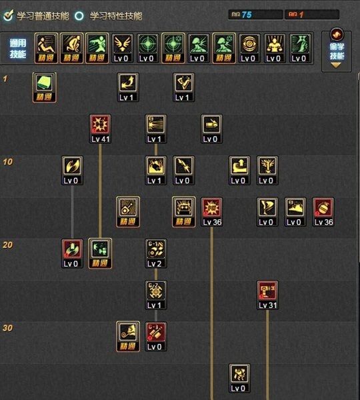Enable the 学习普通技能 checkbox
360x400 pixels.
[8, 15]
